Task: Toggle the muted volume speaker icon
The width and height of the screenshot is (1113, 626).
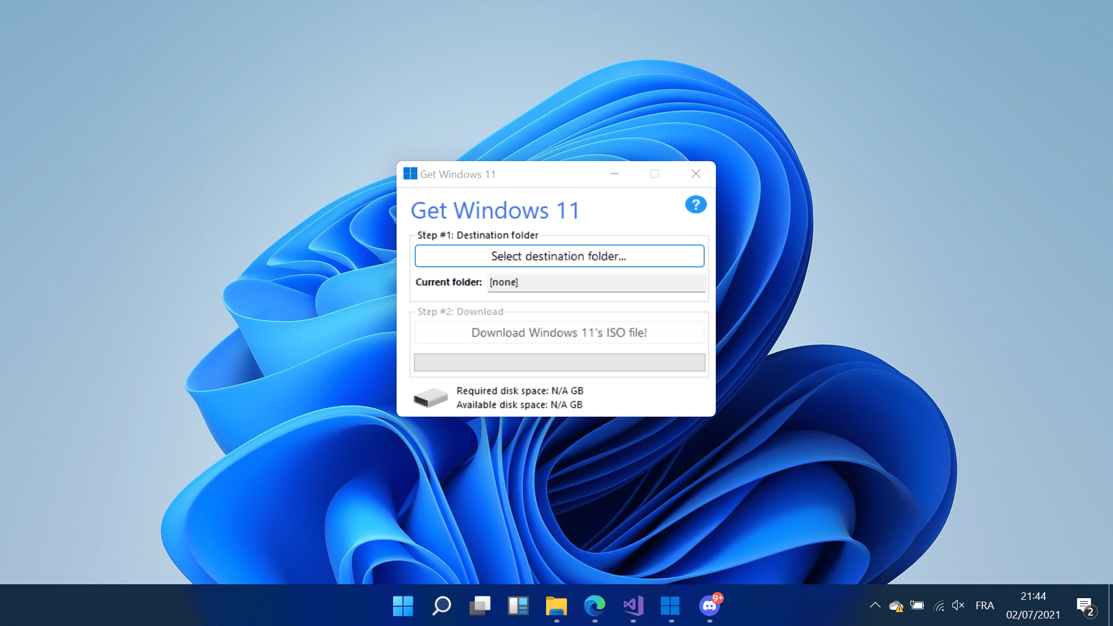Action: 958,606
